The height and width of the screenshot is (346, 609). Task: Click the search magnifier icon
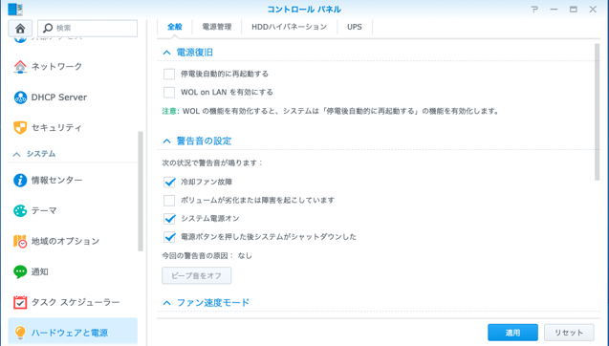tap(48, 28)
